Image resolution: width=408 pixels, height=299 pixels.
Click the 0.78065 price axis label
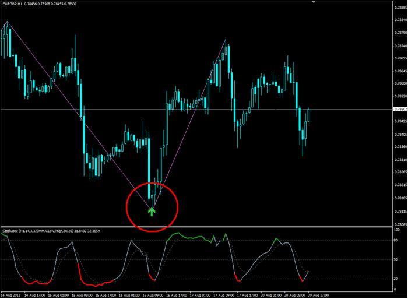point(401,224)
